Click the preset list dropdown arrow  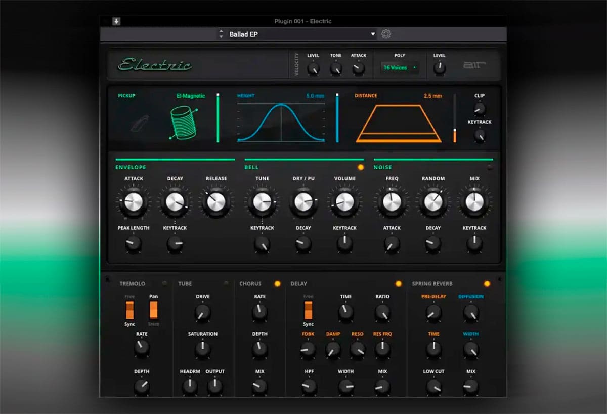coord(373,34)
